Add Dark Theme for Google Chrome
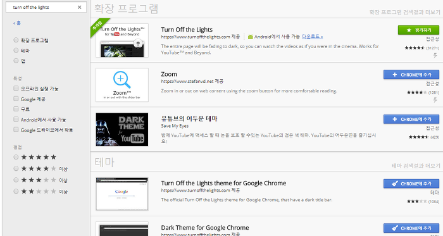 tap(411, 228)
